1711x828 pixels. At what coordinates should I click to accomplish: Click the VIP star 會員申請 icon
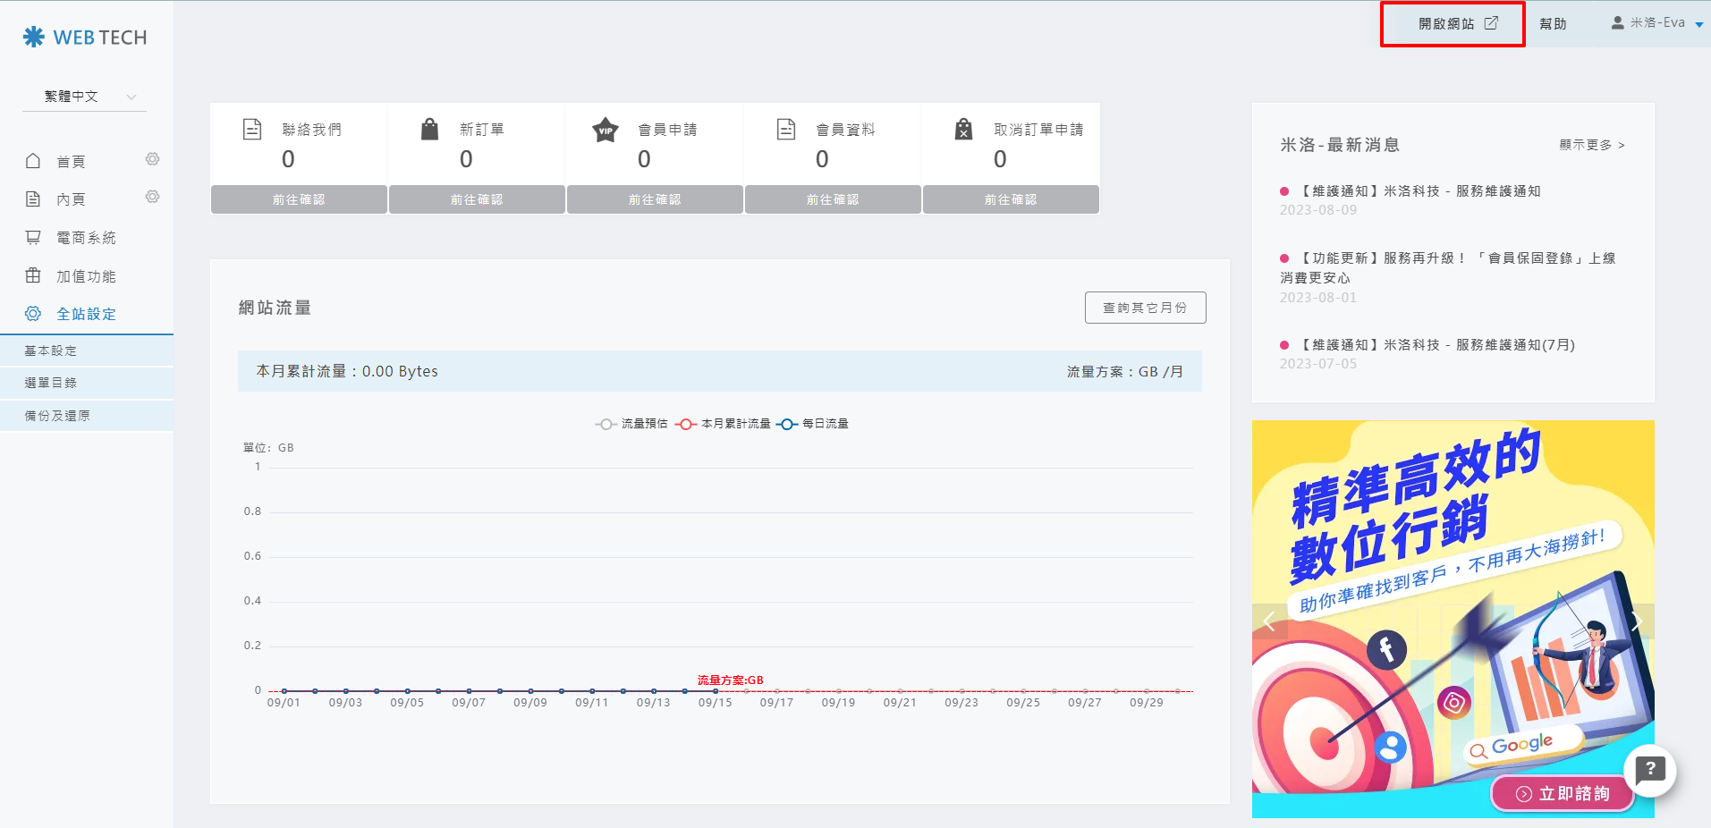click(606, 131)
